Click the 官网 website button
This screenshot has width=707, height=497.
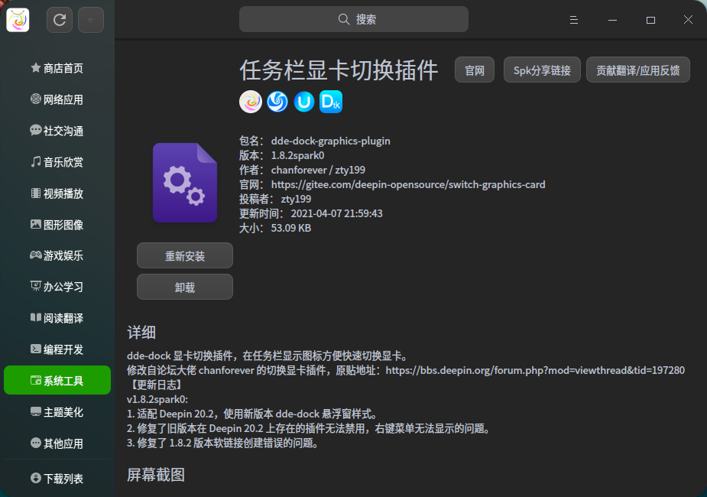click(x=475, y=70)
